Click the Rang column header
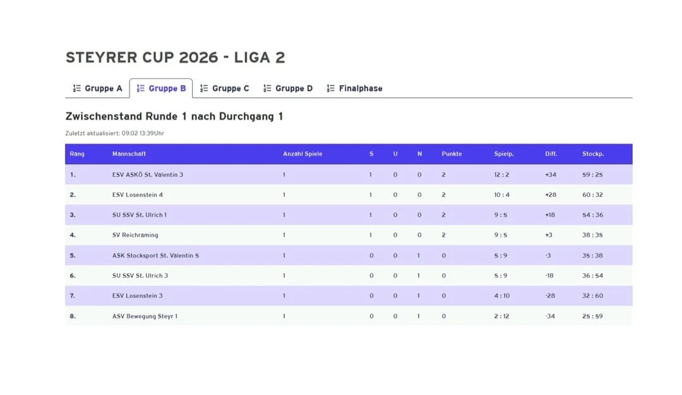This screenshot has width=682, height=395. pyautogui.click(x=77, y=154)
